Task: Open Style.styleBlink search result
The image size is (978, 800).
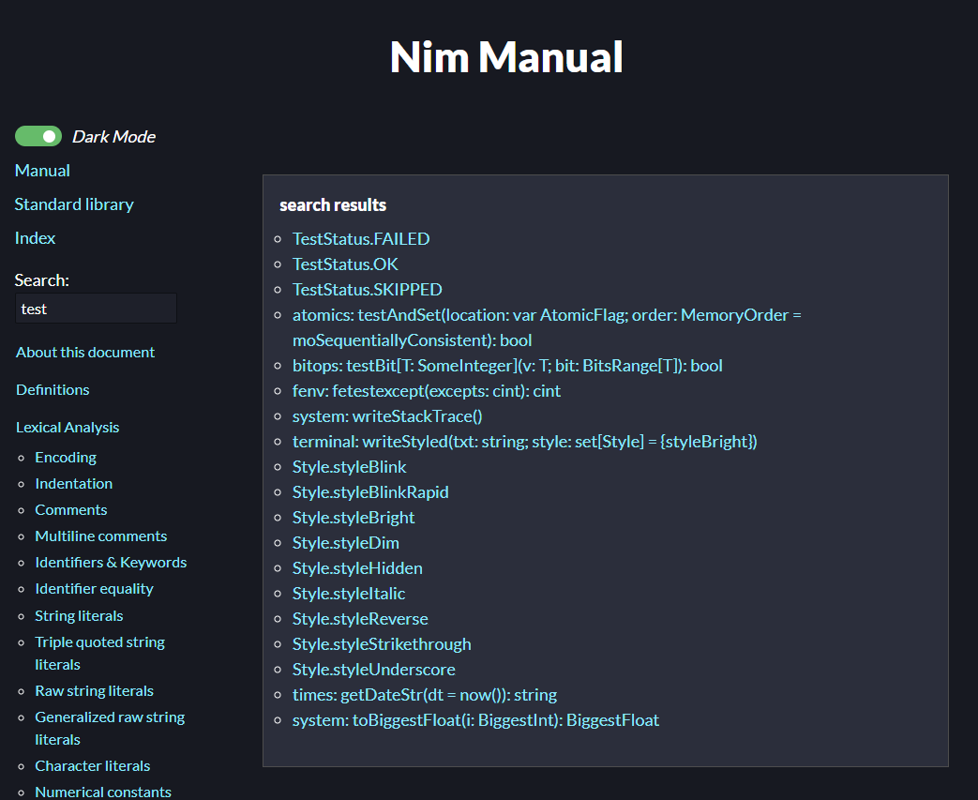Action: click(349, 467)
